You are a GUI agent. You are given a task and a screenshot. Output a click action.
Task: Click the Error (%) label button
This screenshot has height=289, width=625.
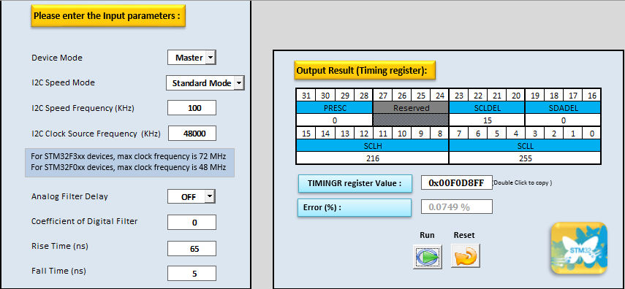click(355, 207)
